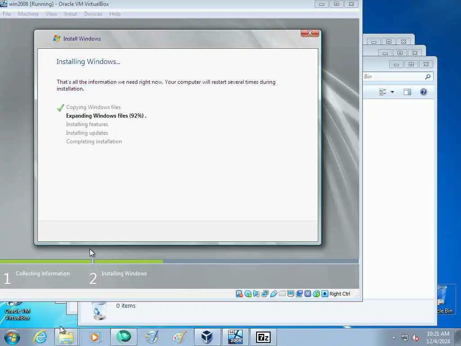Click the win2008 VM icon on taskbar
The width and height of the screenshot is (461, 346).
[235, 337]
